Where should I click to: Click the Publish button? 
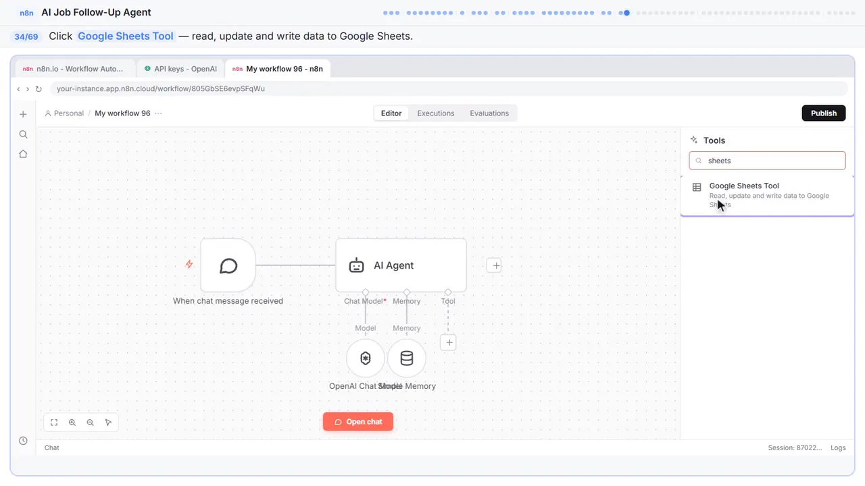tap(824, 113)
